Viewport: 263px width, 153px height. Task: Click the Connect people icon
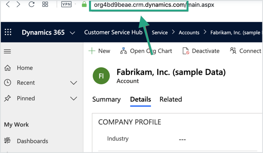pos(233,51)
